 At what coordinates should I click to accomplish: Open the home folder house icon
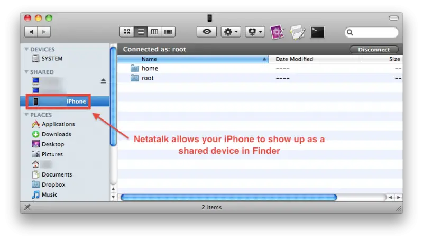(x=35, y=164)
